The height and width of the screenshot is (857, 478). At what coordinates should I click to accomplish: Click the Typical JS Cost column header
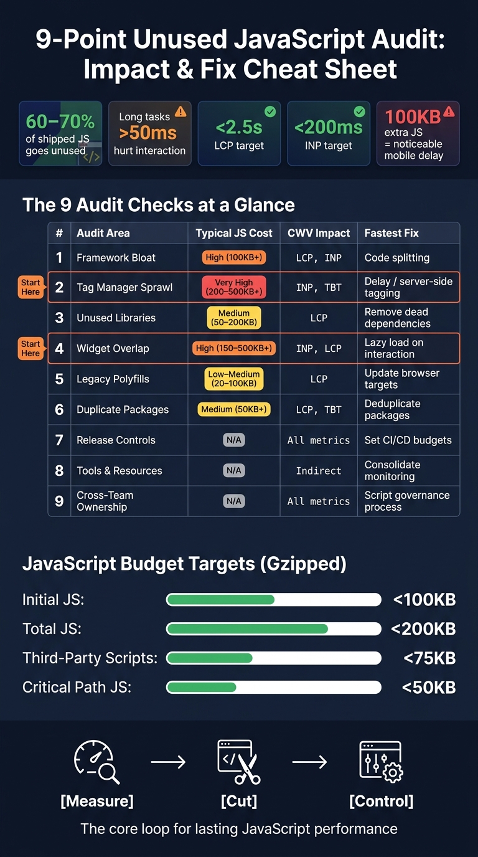pyautogui.click(x=234, y=233)
